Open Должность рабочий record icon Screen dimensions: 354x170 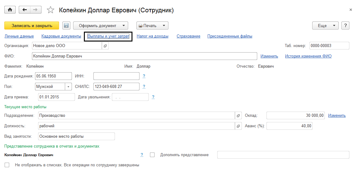tap(238, 126)
